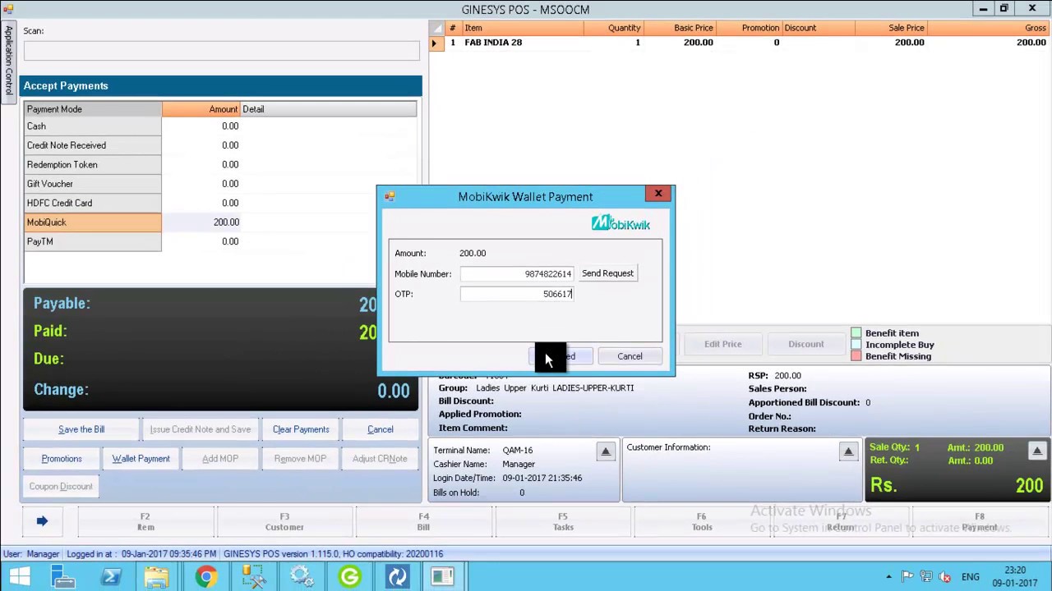This screenshot has width=1052, height=591.
Task: Switch to the POS window taskbar icon
Action: point(444,576)
